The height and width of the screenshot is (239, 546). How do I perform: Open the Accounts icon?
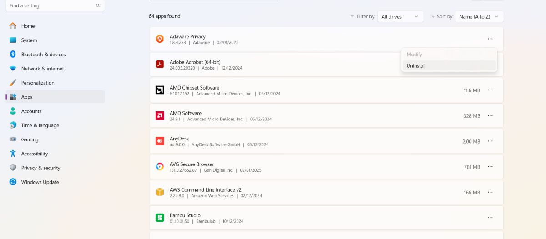[x=13, y=111]
